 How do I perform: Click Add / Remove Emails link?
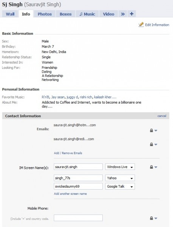[x=68, y=153]
